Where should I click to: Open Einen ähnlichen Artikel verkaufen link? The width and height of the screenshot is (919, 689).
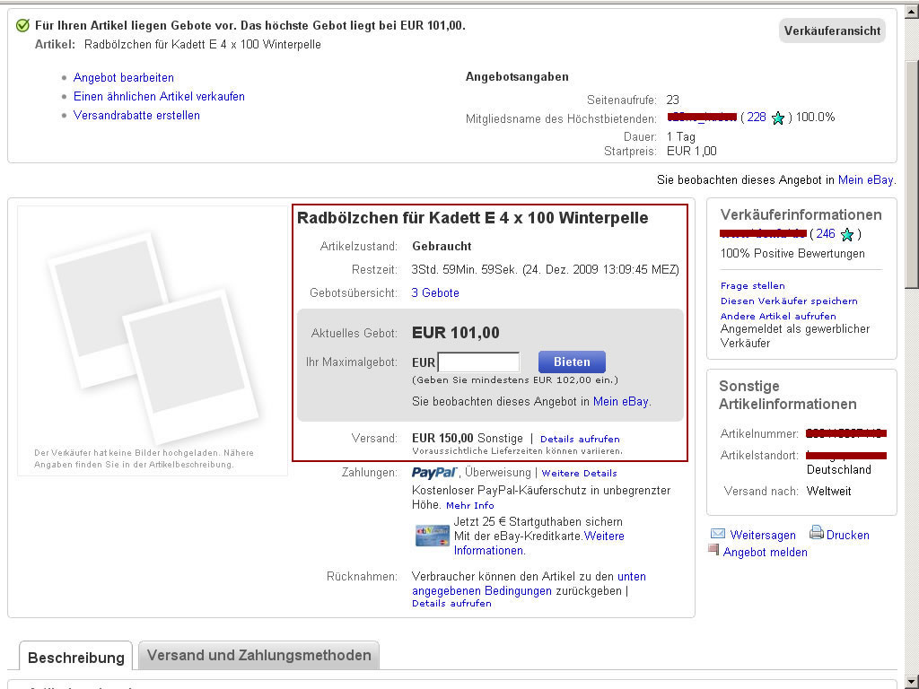(159, 96)
